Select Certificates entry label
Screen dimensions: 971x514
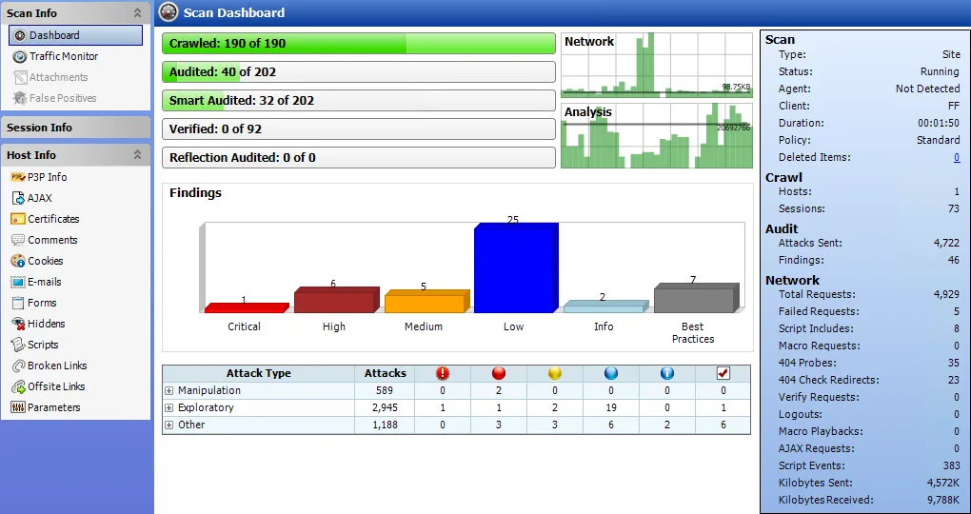click(x=53, y=219)
